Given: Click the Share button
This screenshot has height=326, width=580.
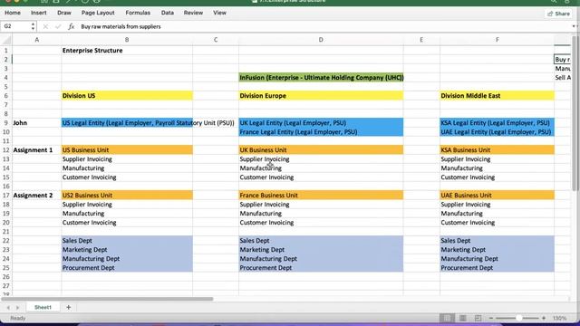Looking at the screenshot, I should [558, 14].
